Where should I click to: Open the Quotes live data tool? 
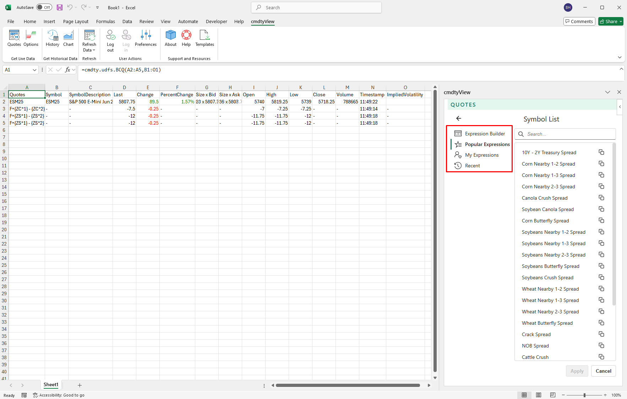click(14, 39)
